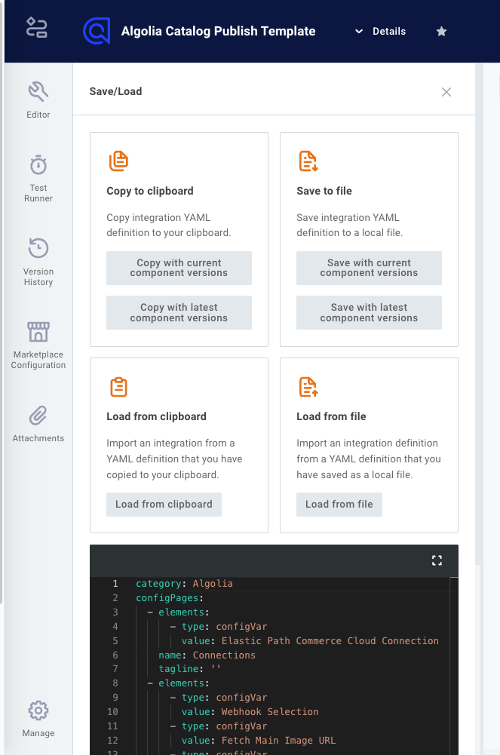
Task: Open the Test Runner stopwatch icon
Action: point(38,165)
